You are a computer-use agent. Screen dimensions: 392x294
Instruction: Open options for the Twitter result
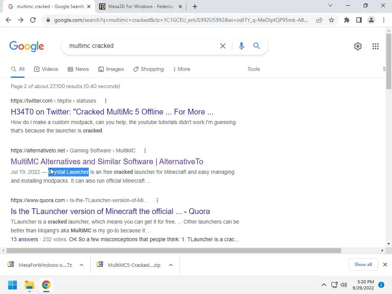(106, 101)
